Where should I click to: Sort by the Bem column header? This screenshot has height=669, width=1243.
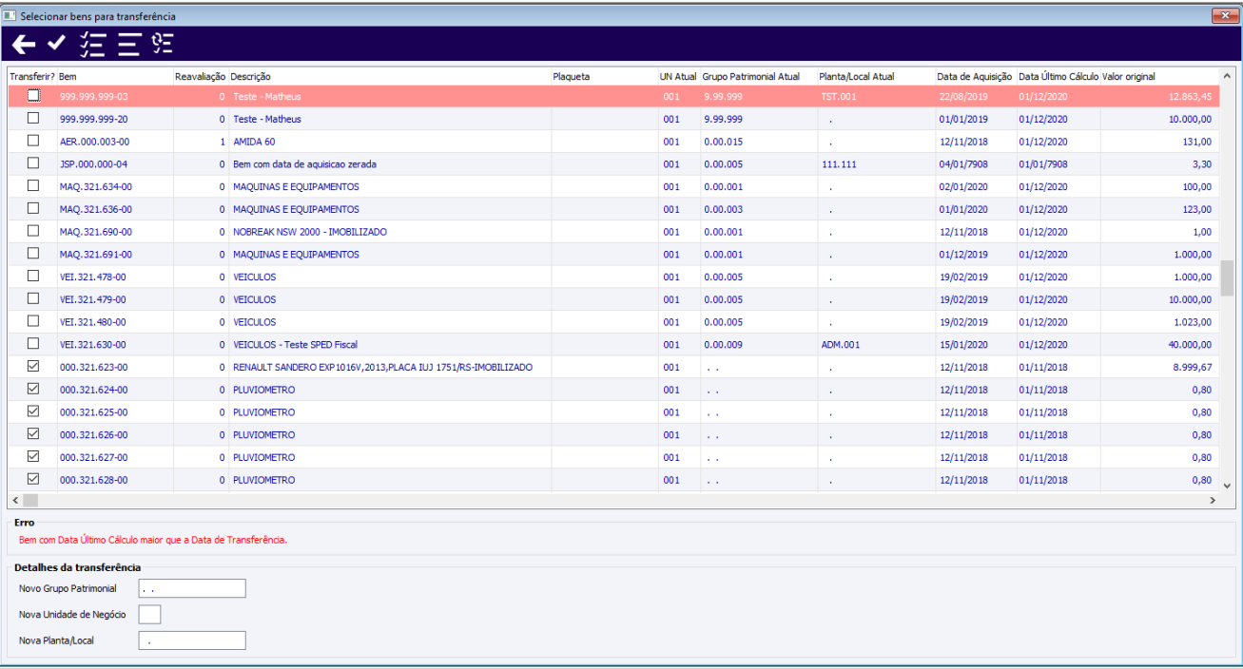pos(115,76)
